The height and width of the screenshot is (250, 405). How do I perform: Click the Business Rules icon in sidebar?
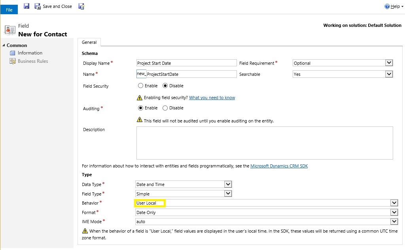click(12, 61)
